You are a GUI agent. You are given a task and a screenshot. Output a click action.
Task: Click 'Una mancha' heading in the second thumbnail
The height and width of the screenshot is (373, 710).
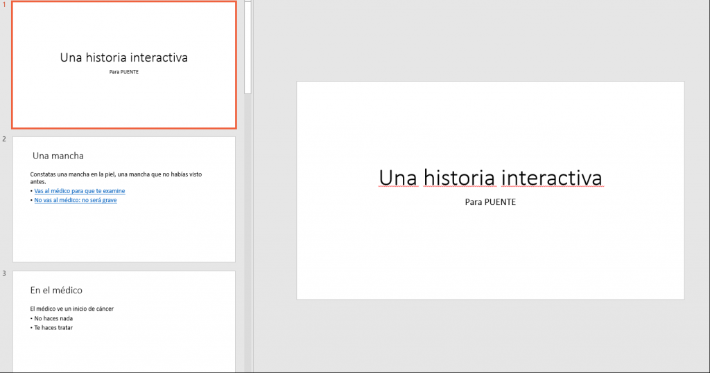tap(58, 156)
